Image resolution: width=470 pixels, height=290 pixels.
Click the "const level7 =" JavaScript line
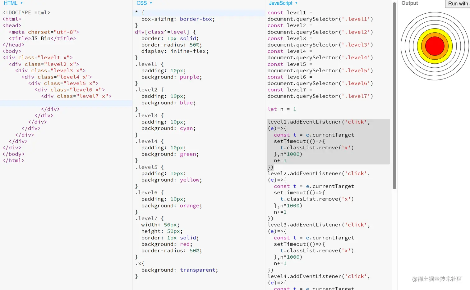tap(290, 90)
